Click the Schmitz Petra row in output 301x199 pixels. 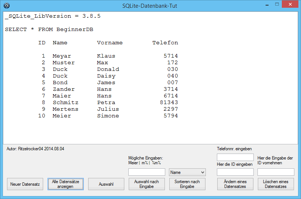pos(110,103)
